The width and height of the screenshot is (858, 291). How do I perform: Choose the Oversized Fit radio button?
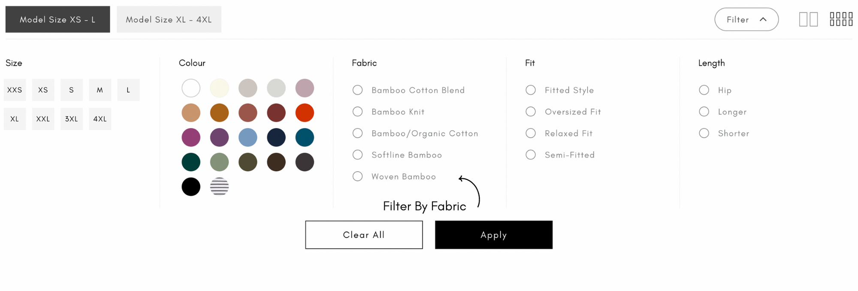(x=531, y=112)
